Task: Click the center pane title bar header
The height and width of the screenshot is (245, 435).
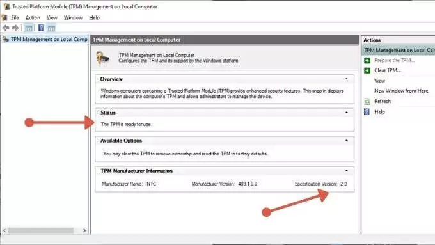Action: coord(225,40)
